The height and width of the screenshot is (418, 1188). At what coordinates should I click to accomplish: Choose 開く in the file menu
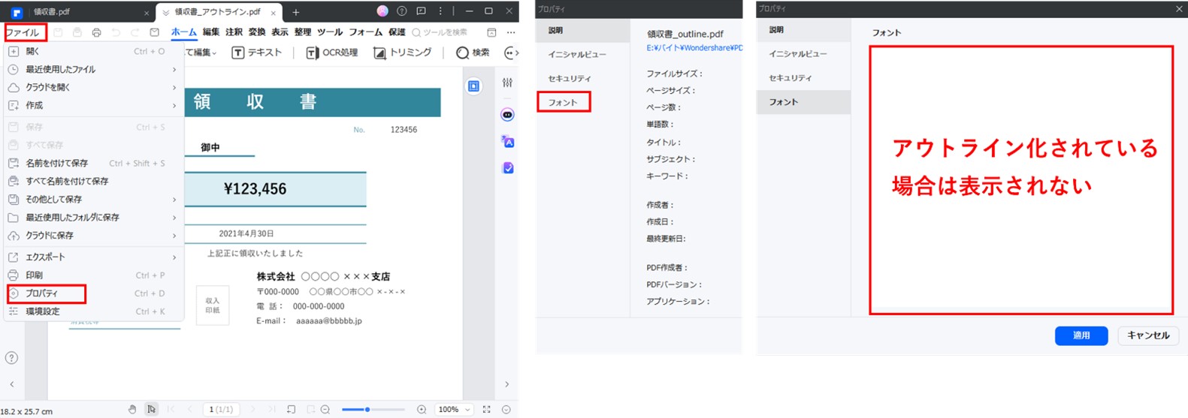click(x=94, y=51)
